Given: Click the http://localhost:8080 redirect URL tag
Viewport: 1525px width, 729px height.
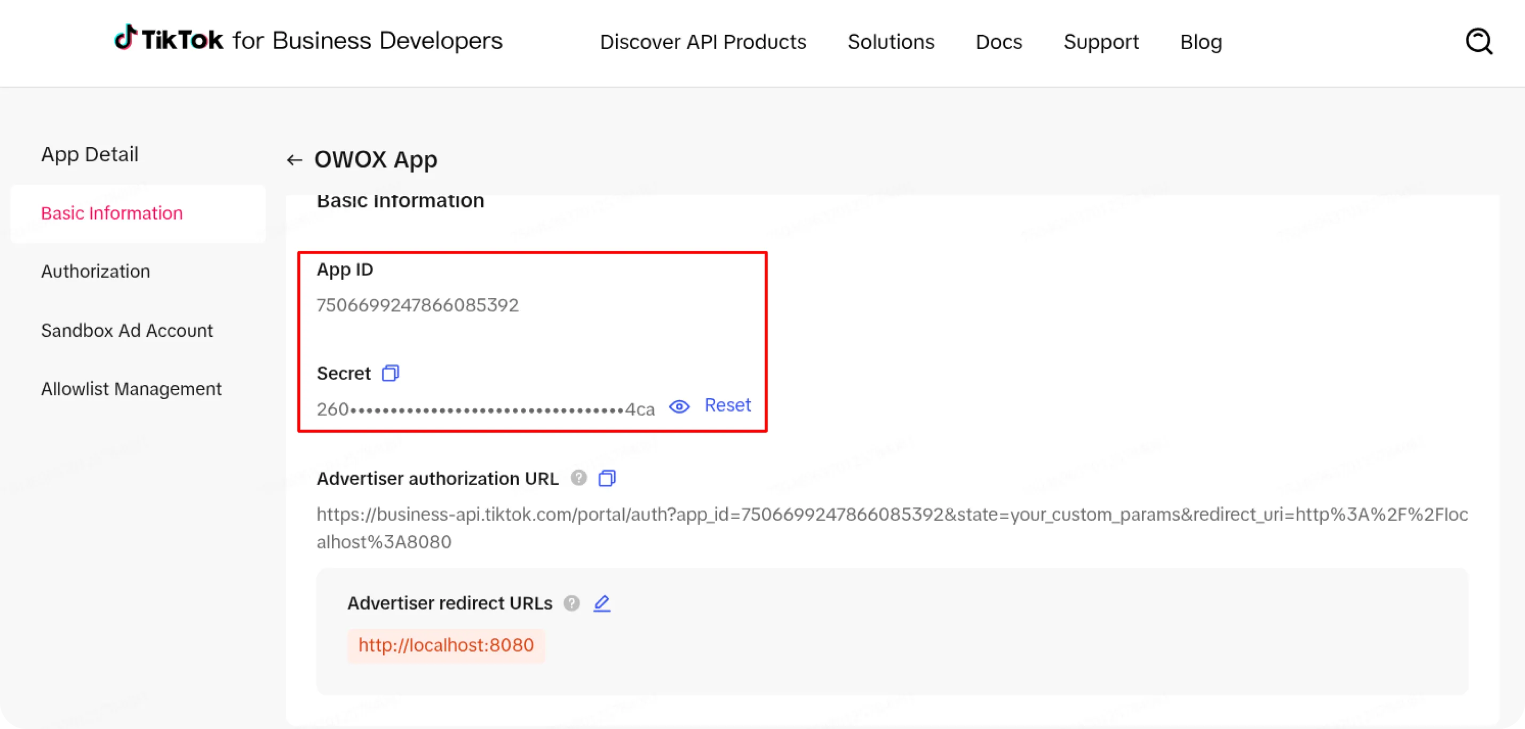Looking at the screenshot, I should 446,645.
